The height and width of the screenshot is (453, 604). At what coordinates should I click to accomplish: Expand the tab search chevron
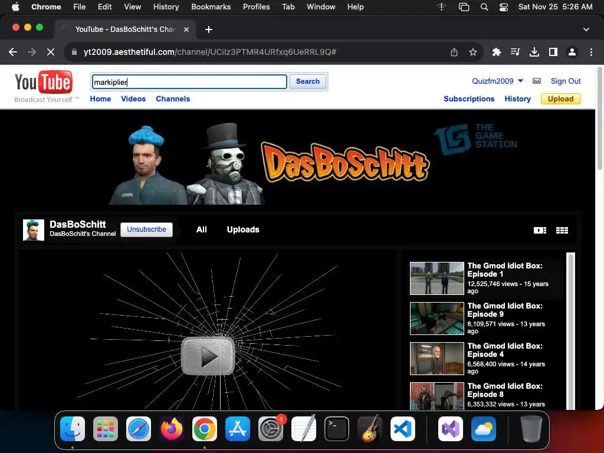tap(586, 29)
